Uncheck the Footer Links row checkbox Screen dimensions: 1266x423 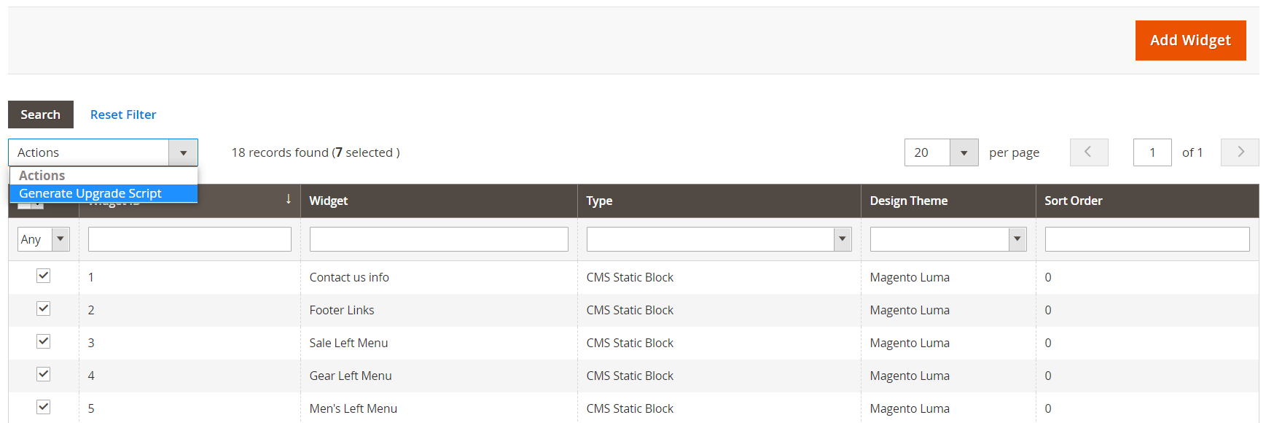tap(44, 308)
